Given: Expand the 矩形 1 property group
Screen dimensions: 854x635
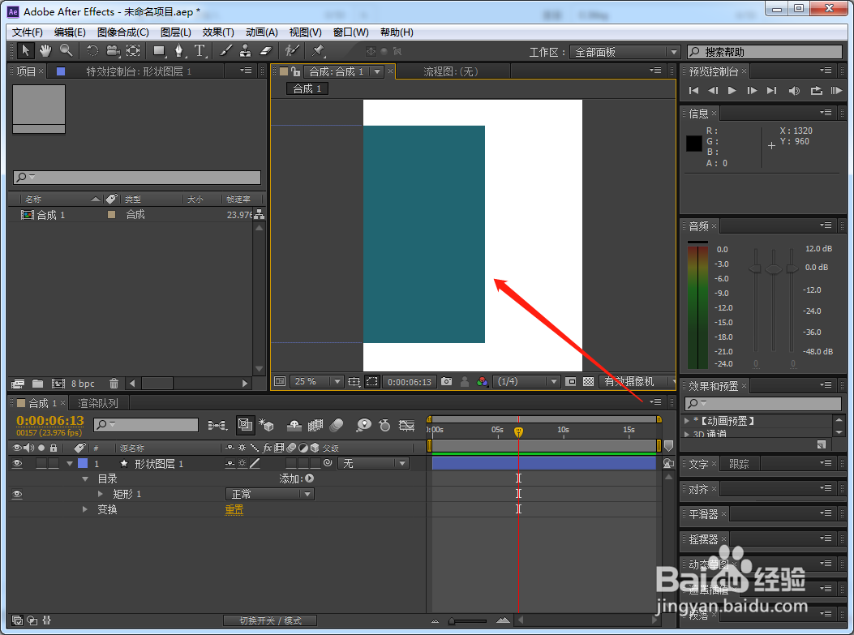Looking at the screenshot, I should click(x=101, y=494).
